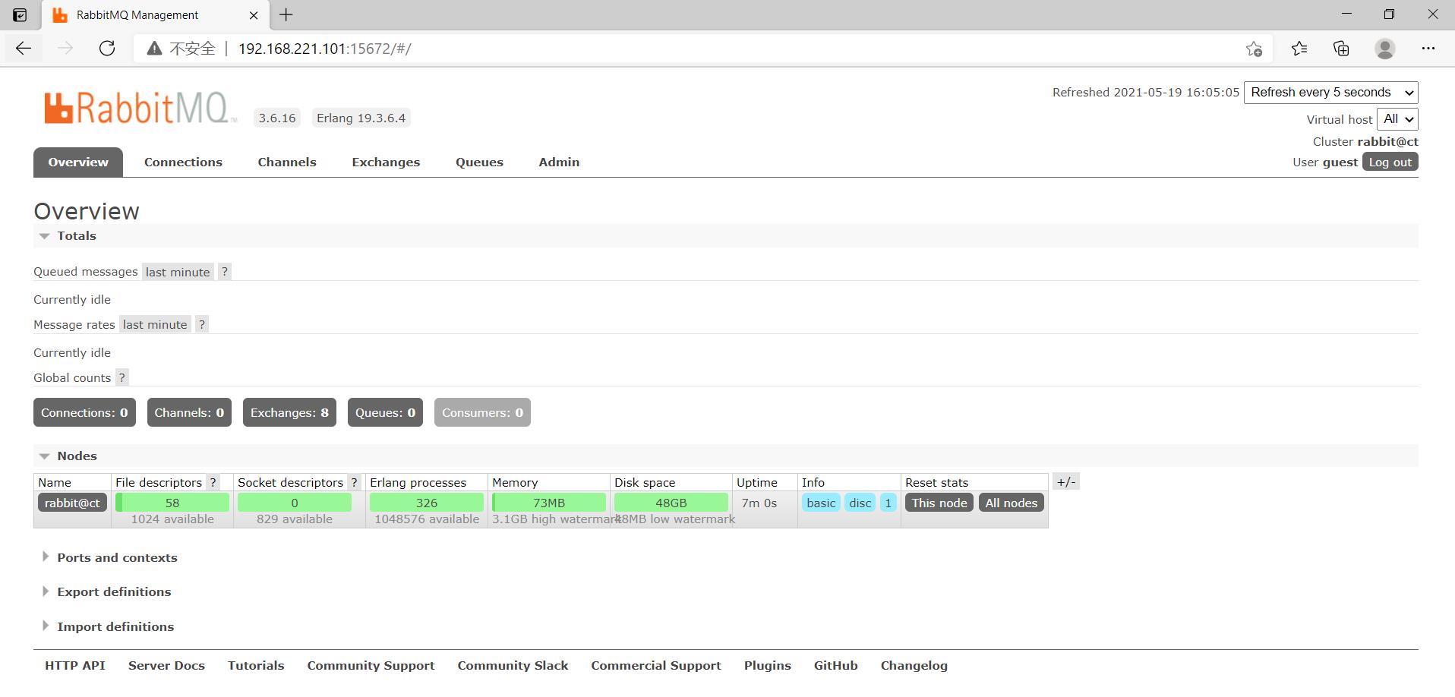
Task: Open the tab actions menu icon
Action: point(21,14)
